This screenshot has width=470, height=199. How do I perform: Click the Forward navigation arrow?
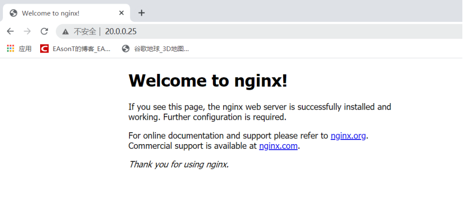tap(27, 31)
